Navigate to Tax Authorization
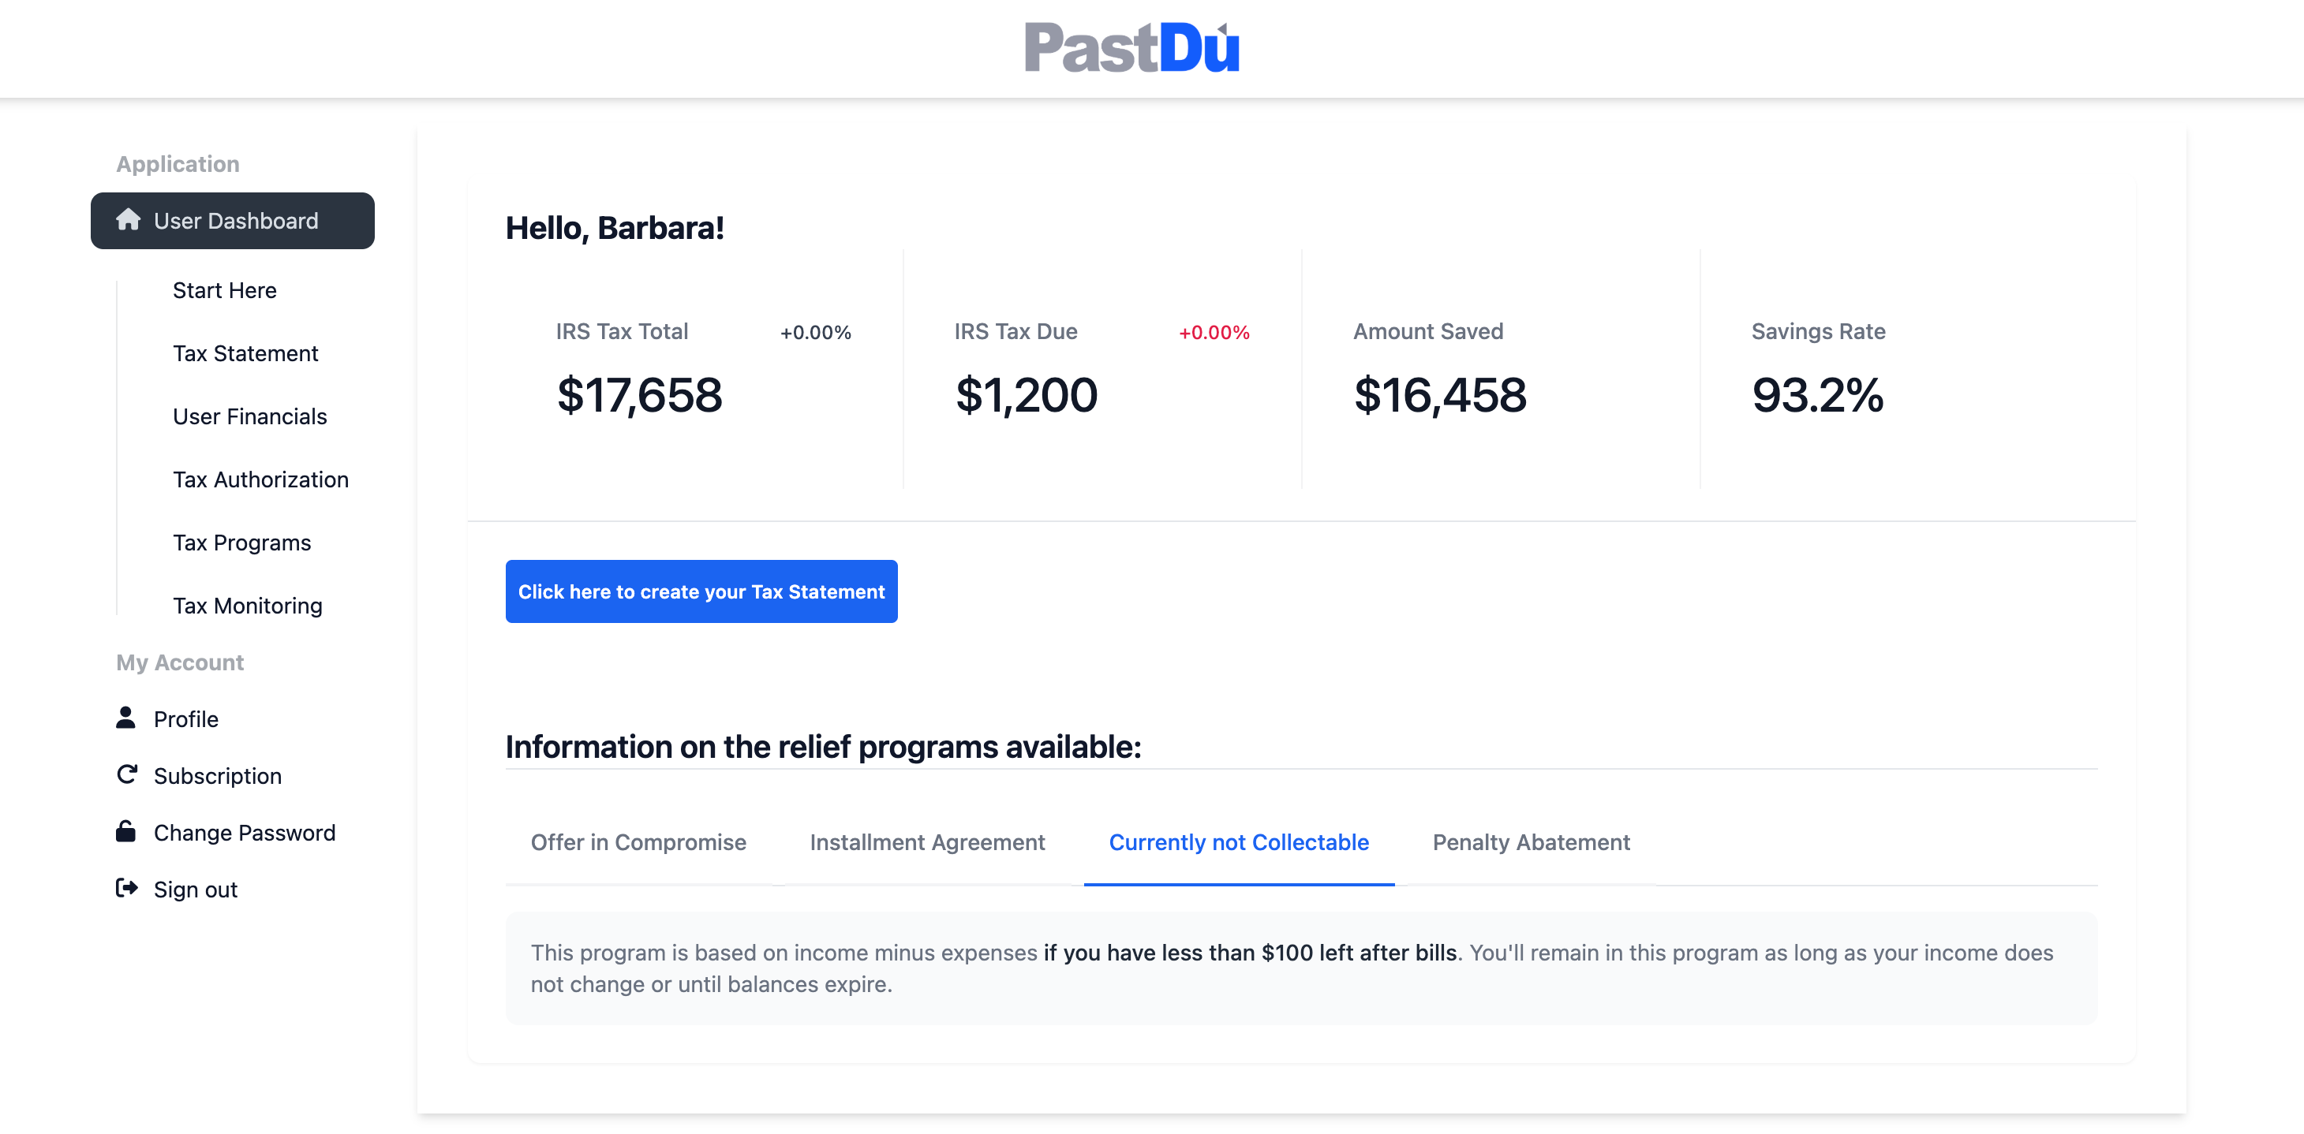 pyautogui.click(x=260, y=480)
